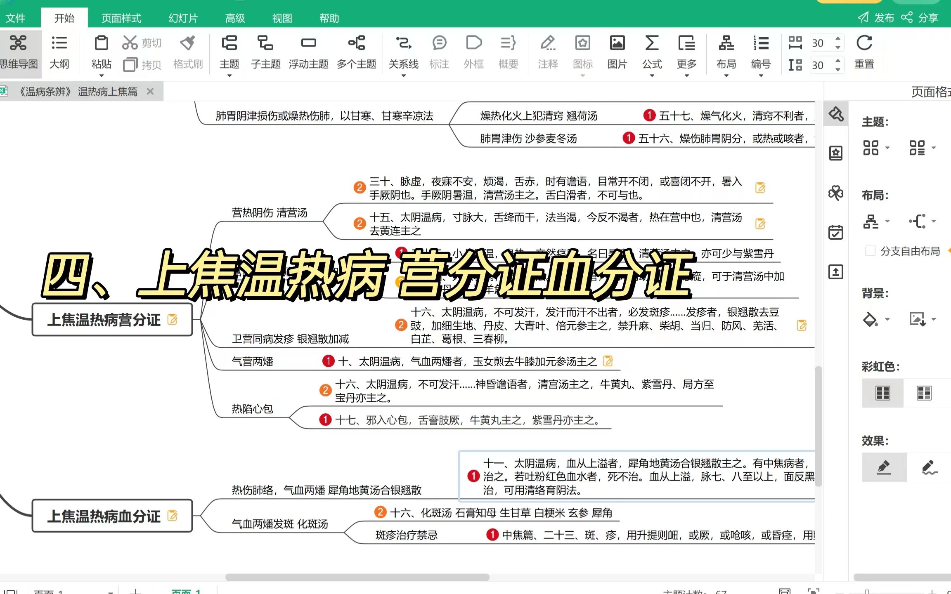The height and width of the screenshot is (594, 951).
Task: Expand the topic (主题) dropdown arrow
Action: 229,75
